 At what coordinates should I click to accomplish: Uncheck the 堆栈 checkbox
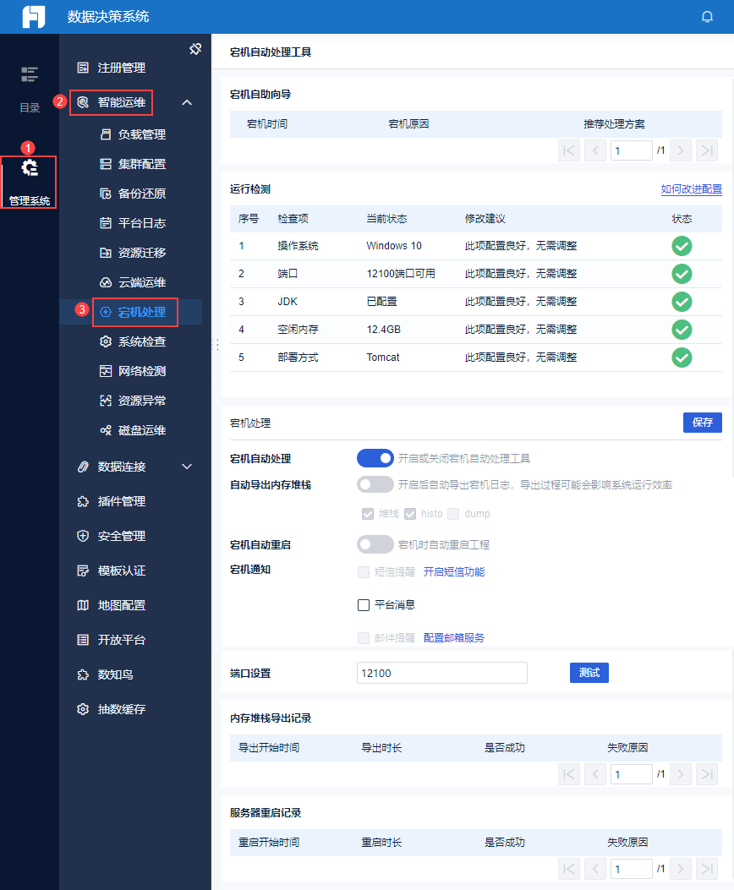coord(368,514)
